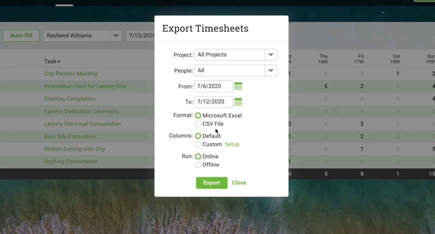435x234 pixels.
Task: Sort by the Task column header
Action: [52, 61]
